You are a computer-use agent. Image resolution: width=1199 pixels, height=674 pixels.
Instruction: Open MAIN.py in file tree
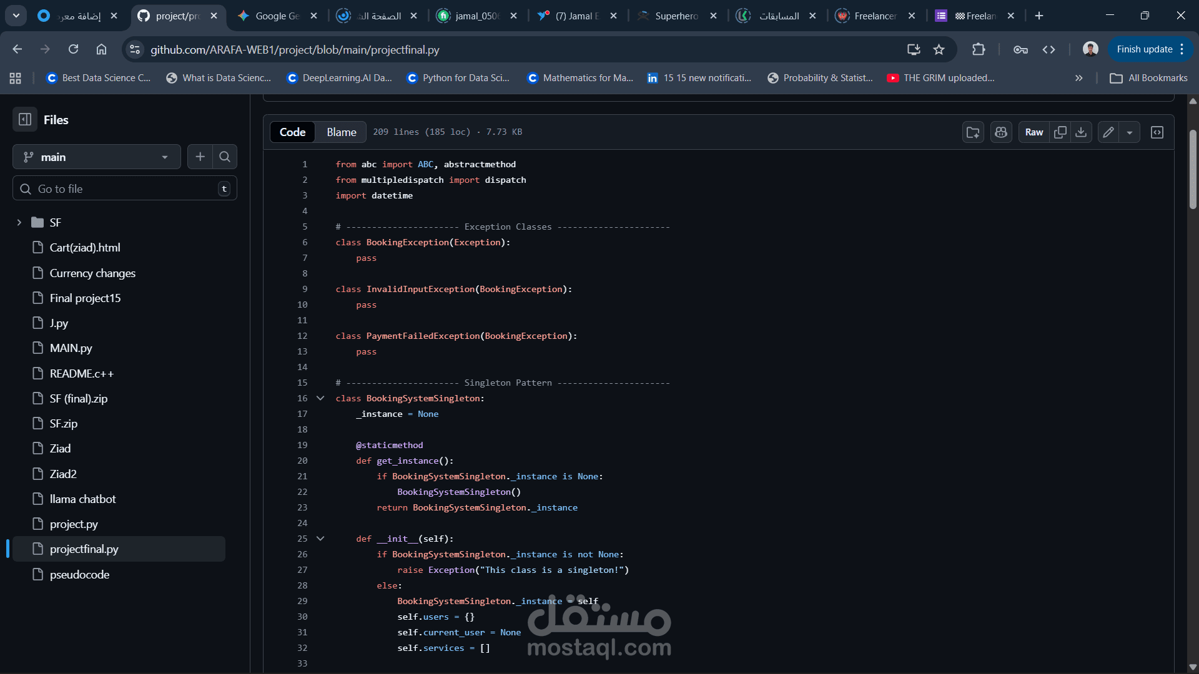(x=71, y=348)
